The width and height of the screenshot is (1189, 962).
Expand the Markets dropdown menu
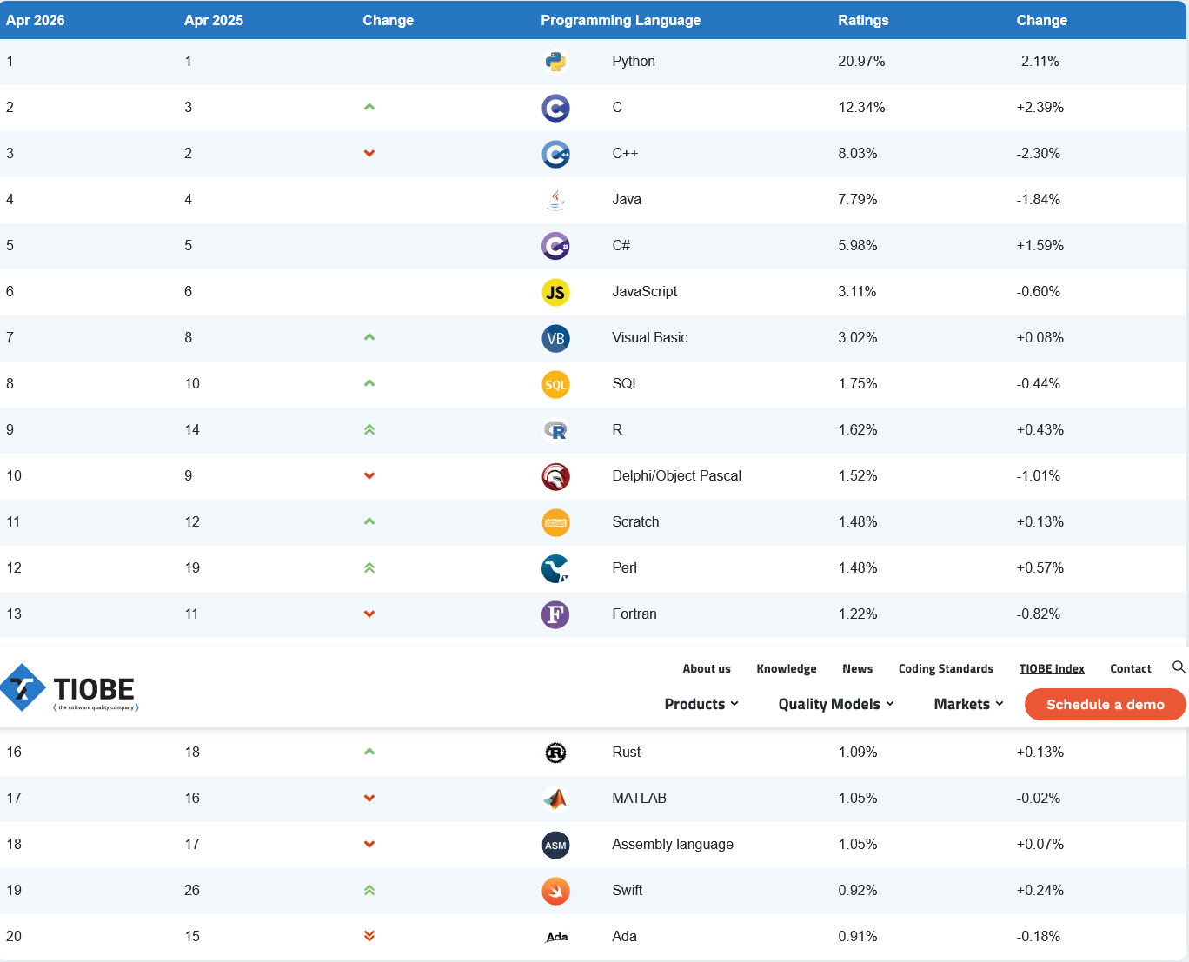tap(969, 704)
